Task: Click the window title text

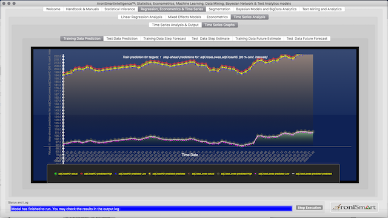Action: 194,4
